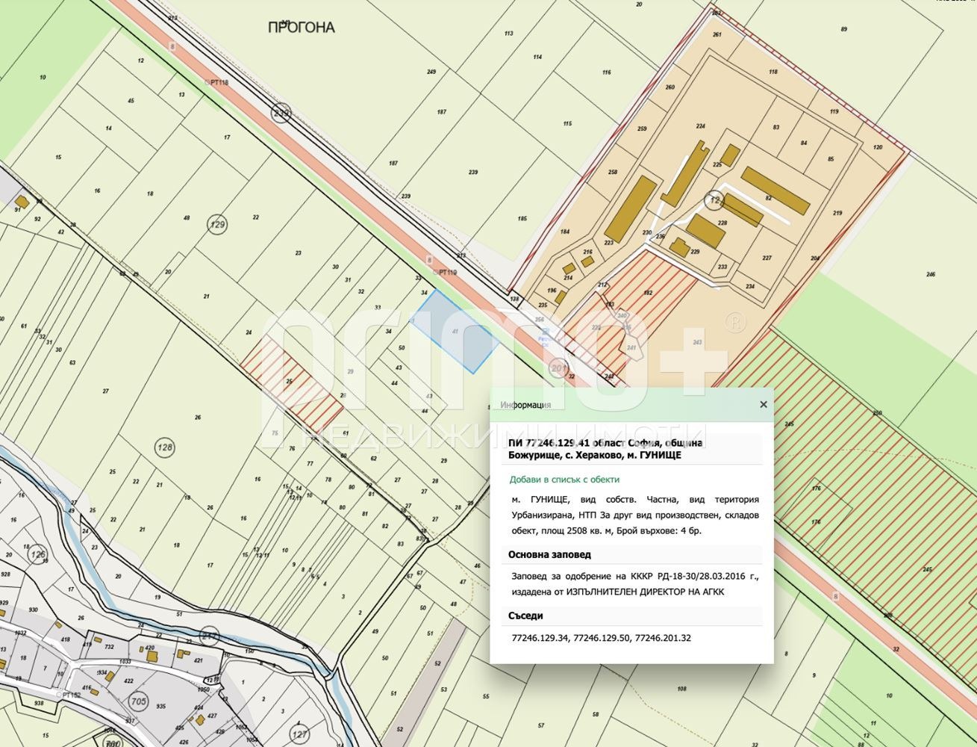Close the Информация popup
The width and height of the screenshot is (977, 747).
pyautogui.click(x=763, y=404)
